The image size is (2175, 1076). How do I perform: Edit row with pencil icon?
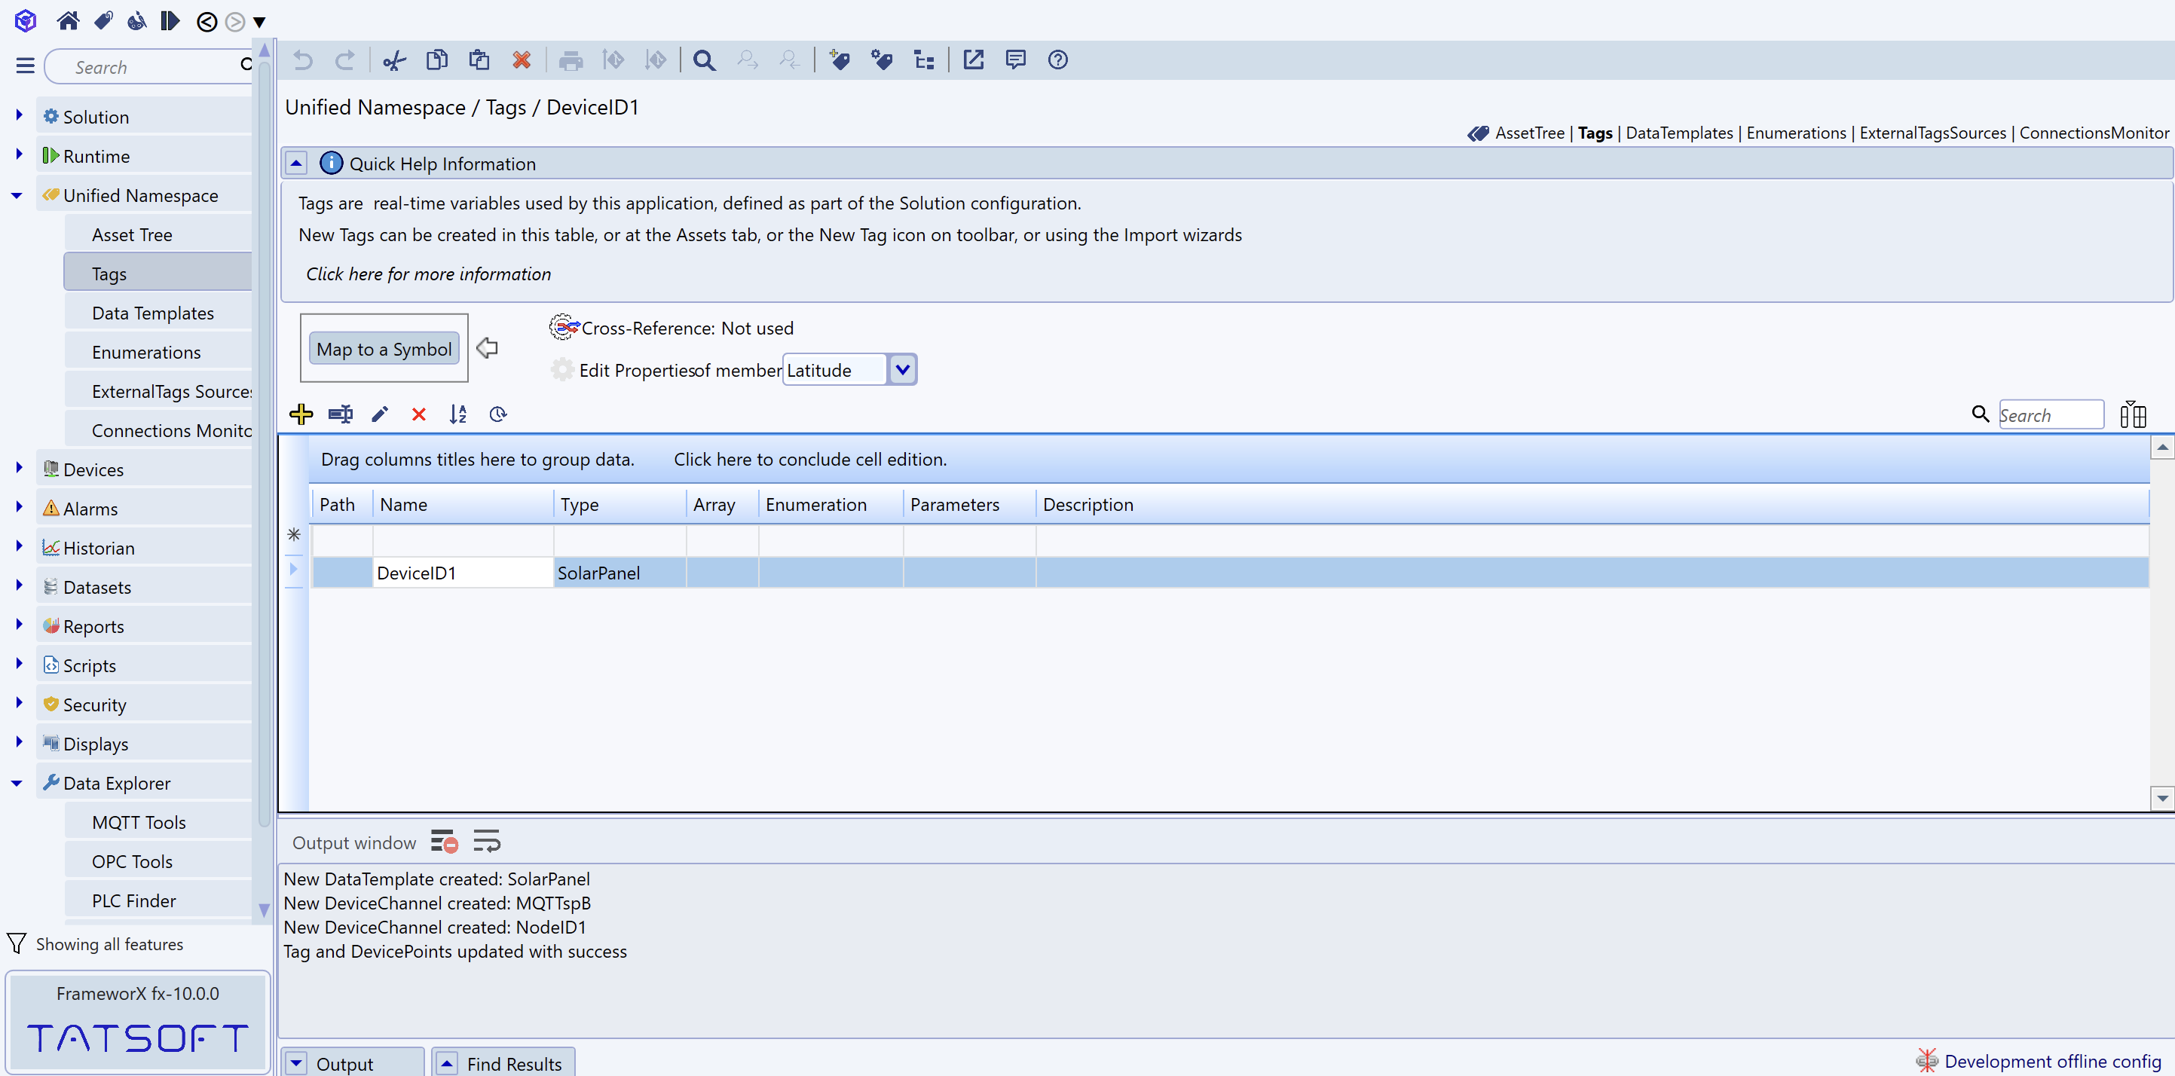coord(380,414)
